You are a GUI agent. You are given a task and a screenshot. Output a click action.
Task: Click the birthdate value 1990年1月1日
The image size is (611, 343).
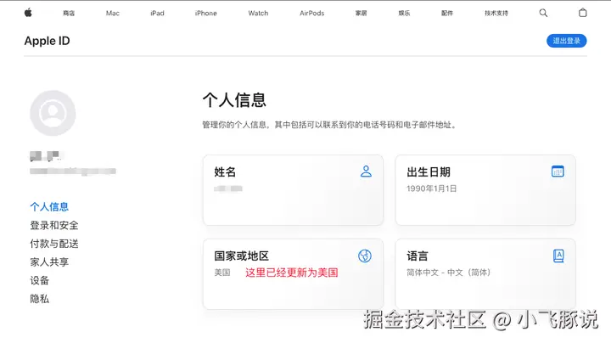(431, 188)
